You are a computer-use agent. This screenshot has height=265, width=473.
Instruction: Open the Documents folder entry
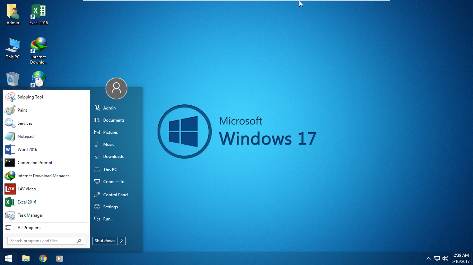pyautogui.click(x=114, y=120)
